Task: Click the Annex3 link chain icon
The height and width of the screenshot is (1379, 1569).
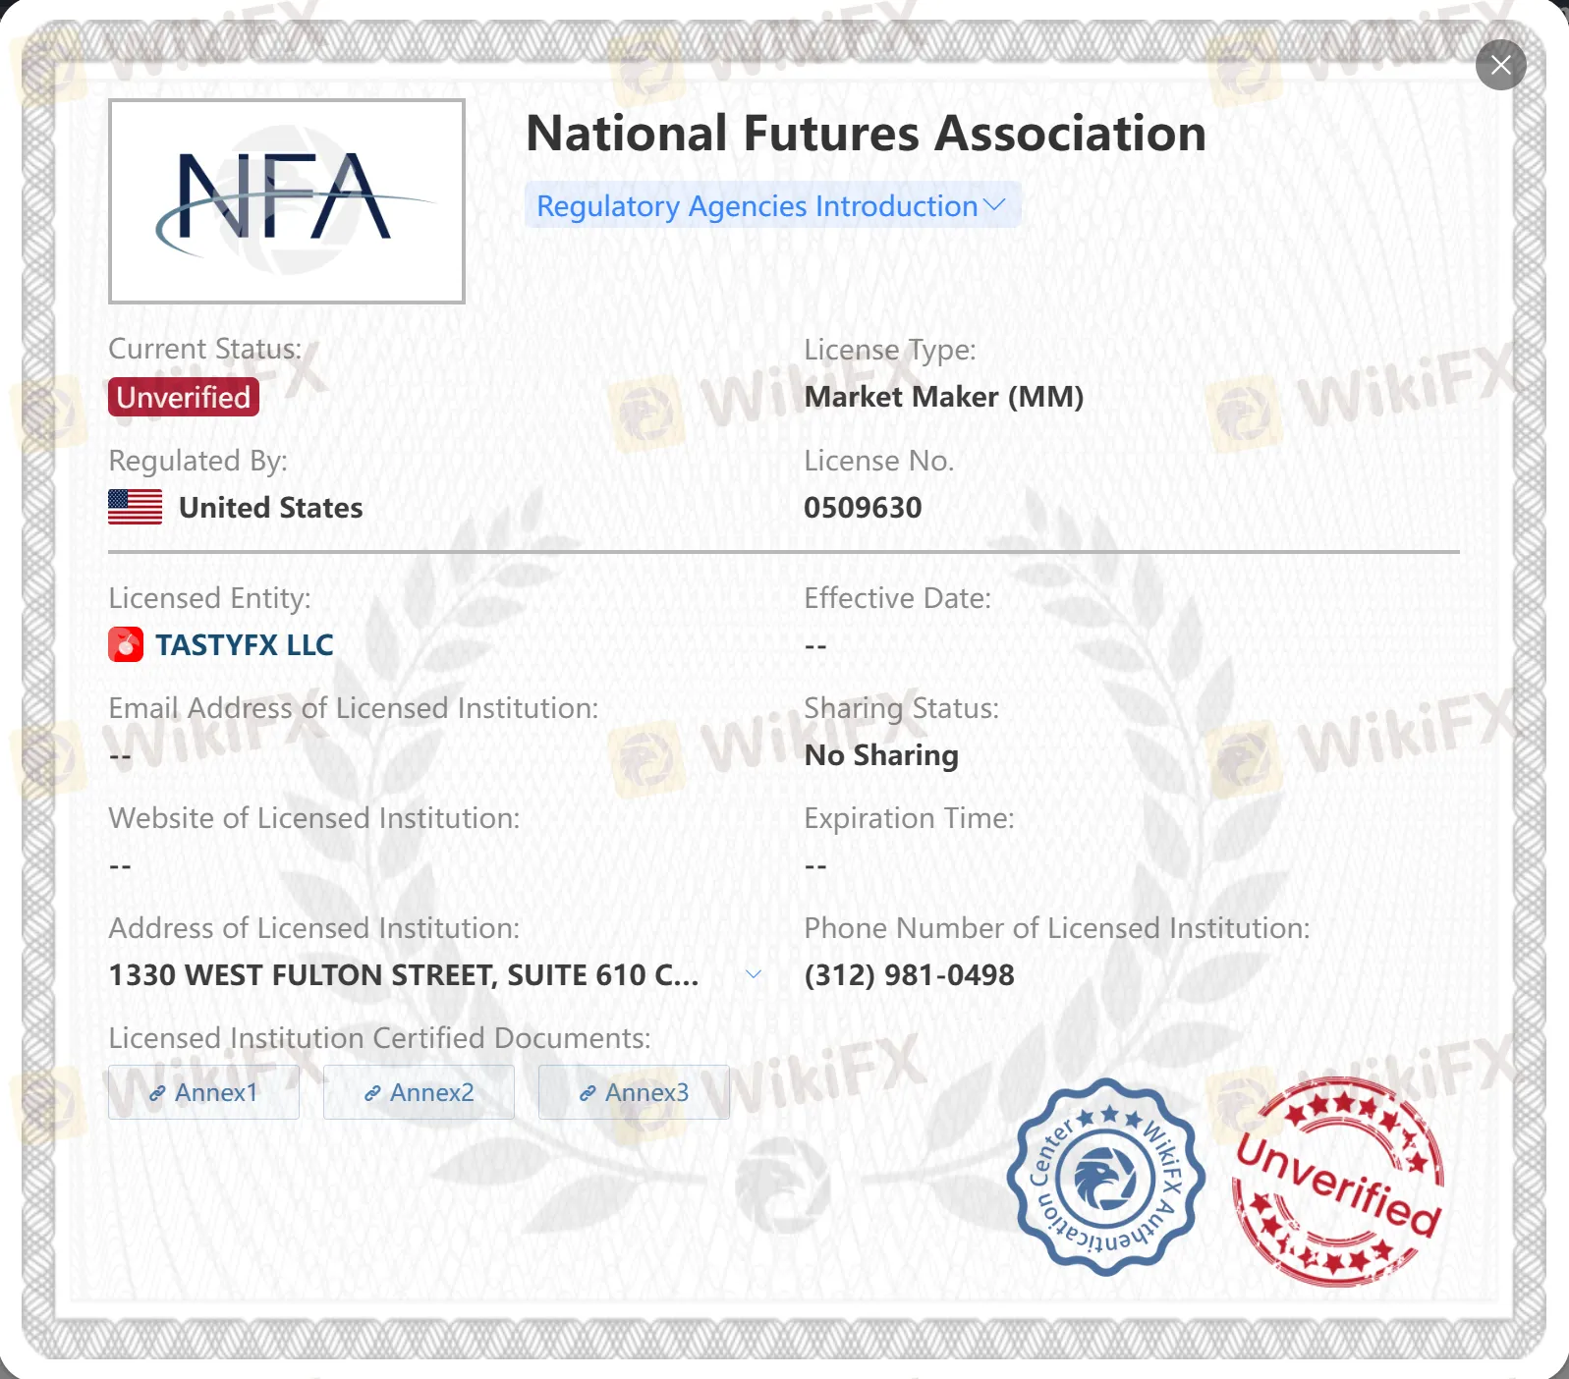Action: 588,1093
